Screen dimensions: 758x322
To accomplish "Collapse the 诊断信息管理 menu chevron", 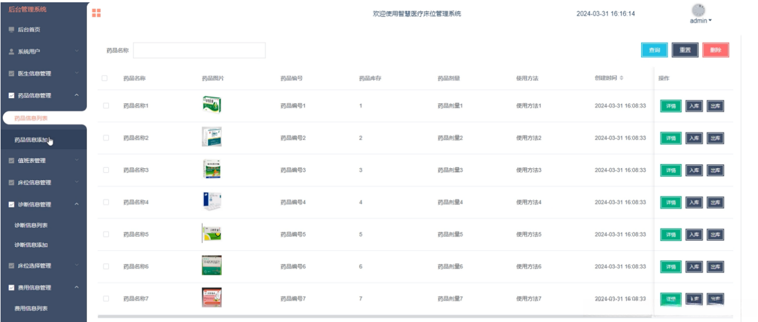I will click(x=77, y=204).
